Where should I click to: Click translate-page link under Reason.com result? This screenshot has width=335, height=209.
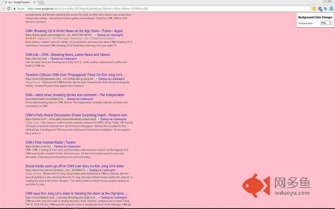[x=113, y=119]
